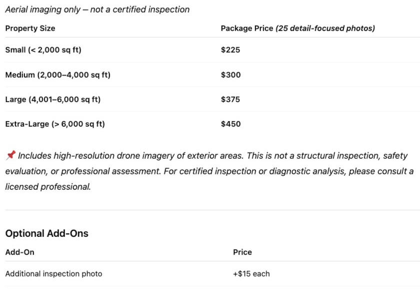Select the 'Additional inspection photo' row
420x290 pixels.
point(53,274)
